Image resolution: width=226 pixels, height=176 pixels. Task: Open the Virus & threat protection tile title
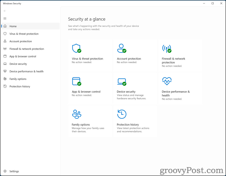[x=88, y=59]
